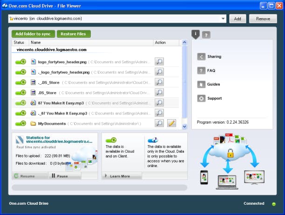
Task: Open the vincento account dropdown arrow
Action: tap(223, 19)
